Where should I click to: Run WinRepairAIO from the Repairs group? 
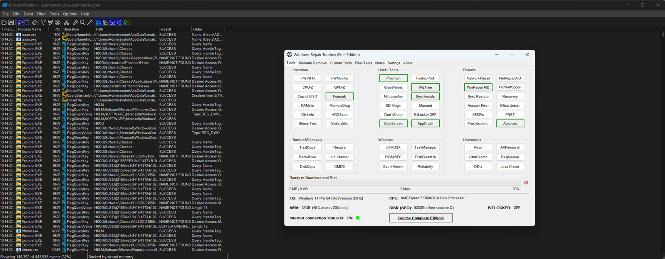(478, 87)
